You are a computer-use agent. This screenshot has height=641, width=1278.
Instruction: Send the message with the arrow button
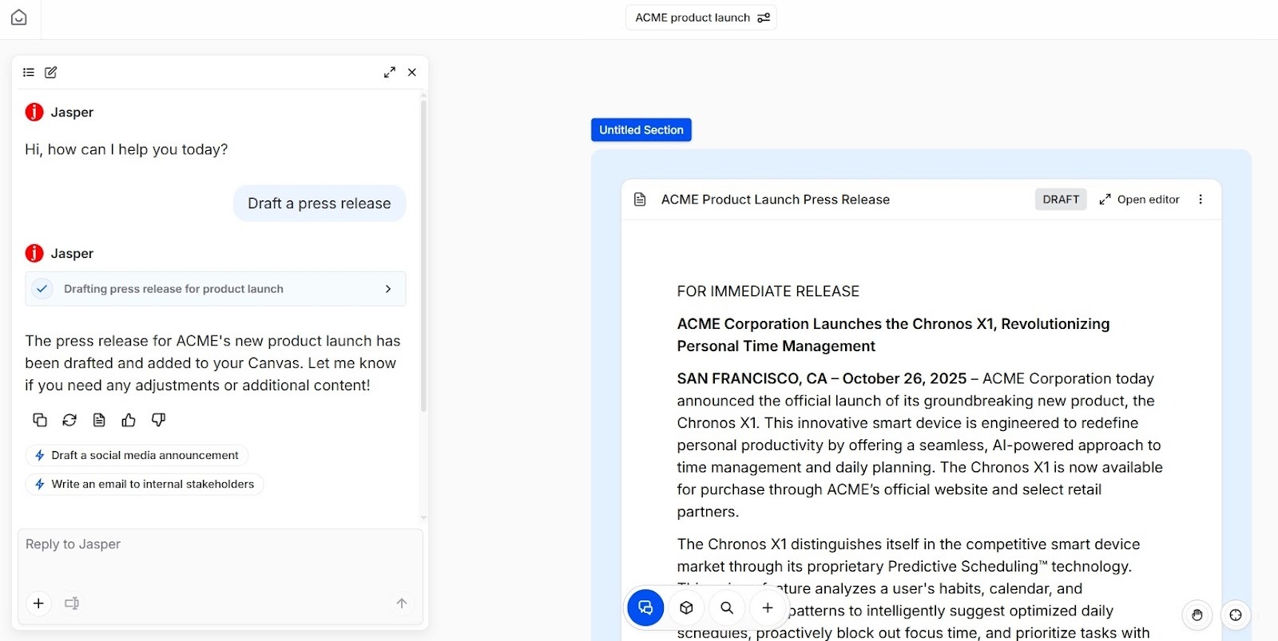[x=402, y=603]
